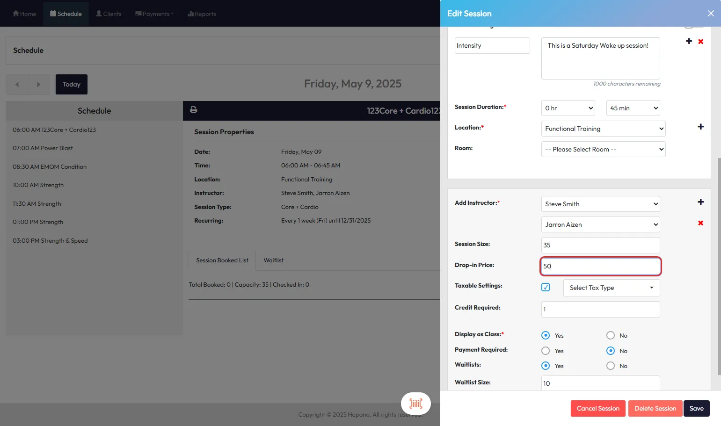Screen dimensions: 721x426
Task: Click red X beside Intensity note
Action: coord(700,42)
